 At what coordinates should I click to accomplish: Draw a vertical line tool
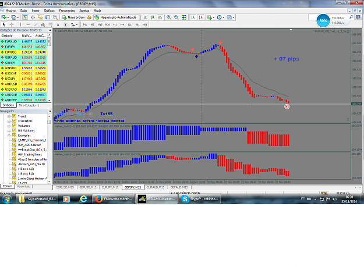click(x=20, y=24)
